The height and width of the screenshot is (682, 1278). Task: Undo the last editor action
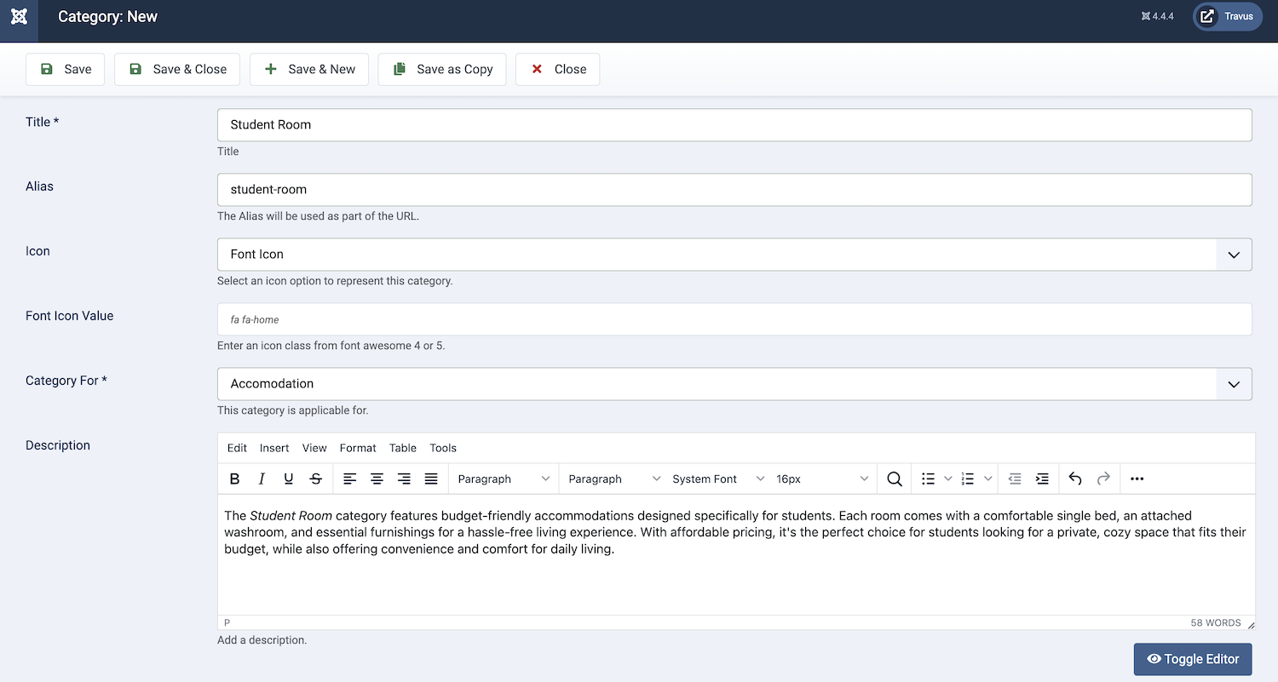1075,479
